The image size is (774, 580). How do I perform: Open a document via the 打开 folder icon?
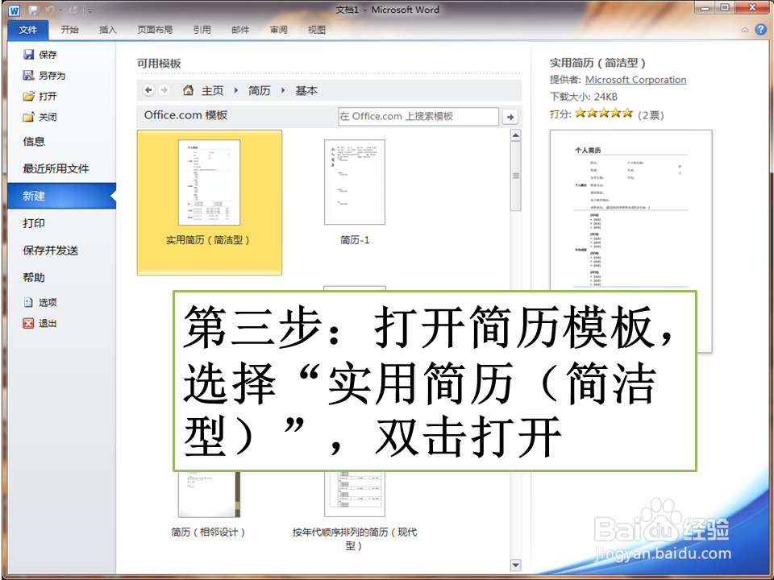(27, 96)
